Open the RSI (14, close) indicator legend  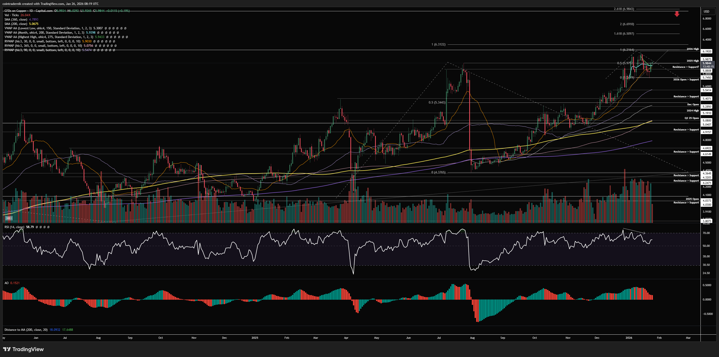(x=14, y=227)
